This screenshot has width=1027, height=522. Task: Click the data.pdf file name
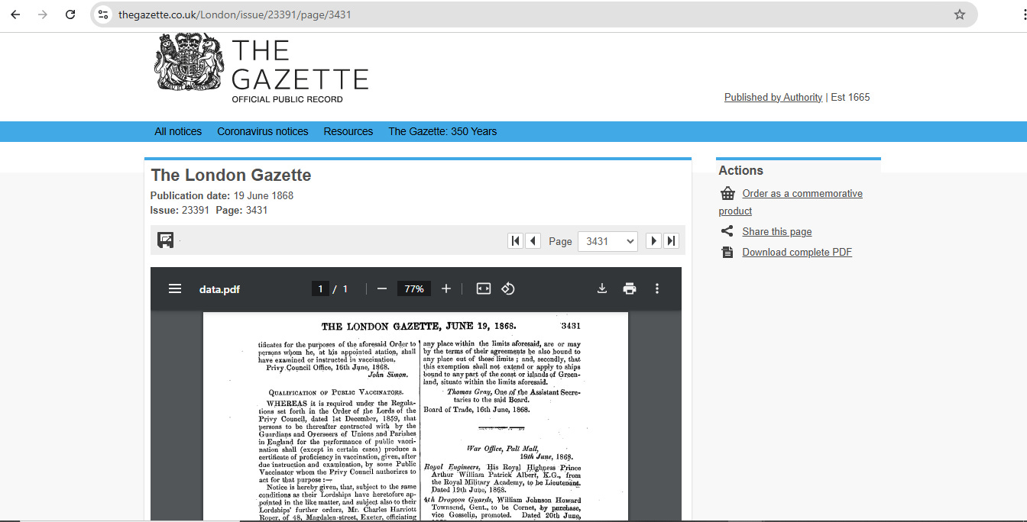pyautogui.click(x=219, y=288)
